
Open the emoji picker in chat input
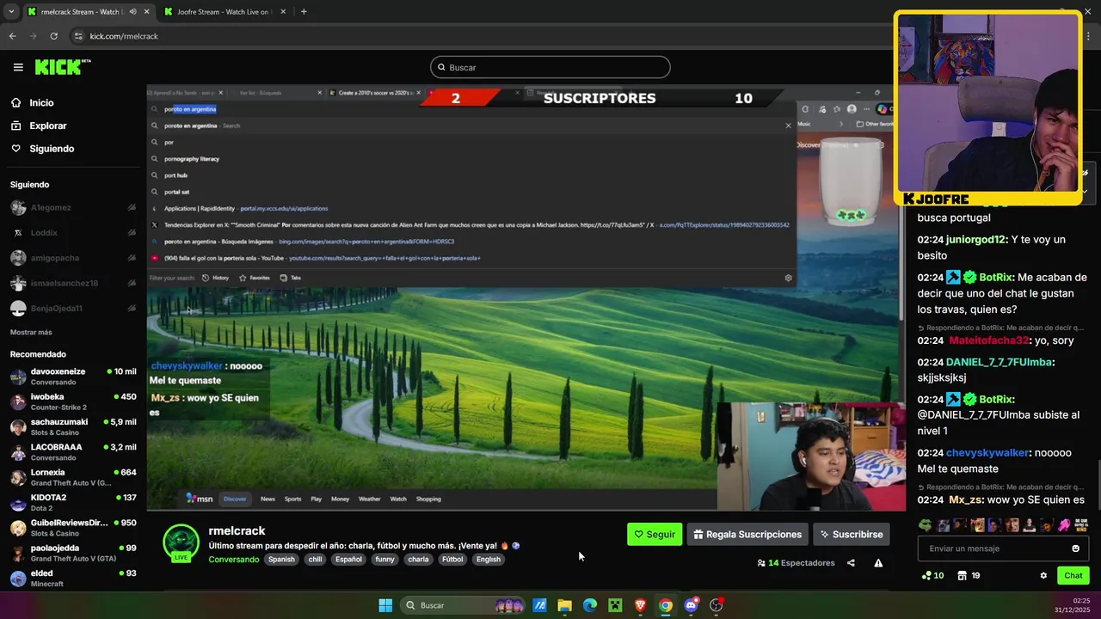pyautogui.click(x=1075, y=549)
